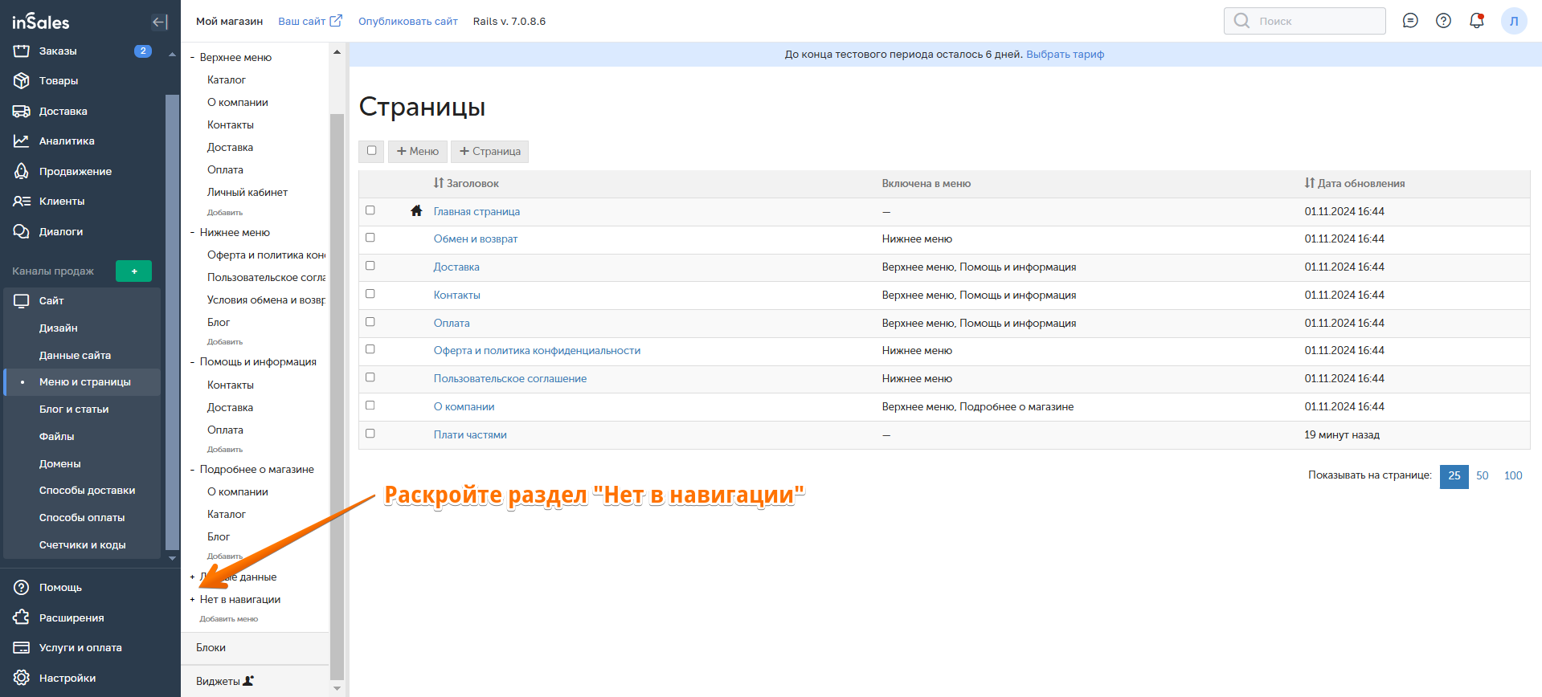Viewport: 1542px width, 697px height.
Task: Open the user profile avatar
Action: [x=1513, y=21]
